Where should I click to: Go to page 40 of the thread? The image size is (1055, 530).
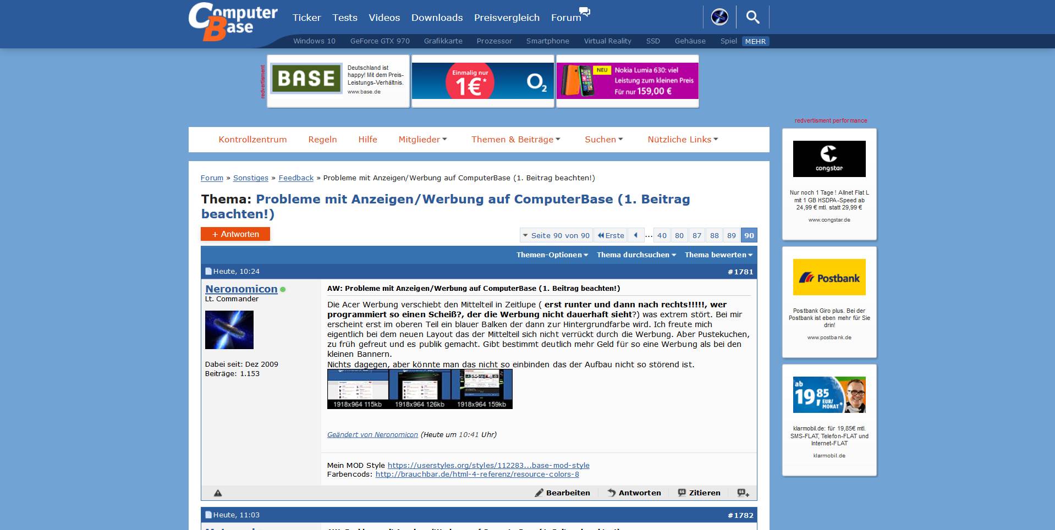point(662,235)
